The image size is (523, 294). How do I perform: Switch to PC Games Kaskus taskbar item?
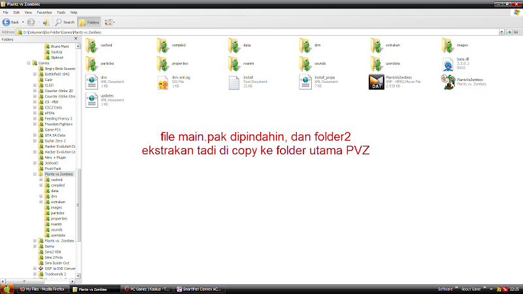(x=147, y=289)
